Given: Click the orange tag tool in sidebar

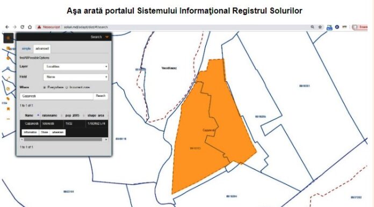Looking at the screenshot, I should coord(9,98).
